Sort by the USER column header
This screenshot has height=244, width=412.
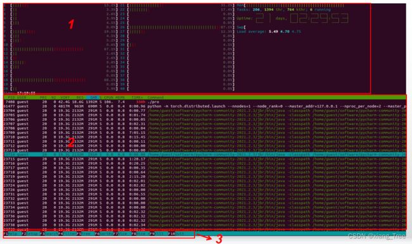22,97
